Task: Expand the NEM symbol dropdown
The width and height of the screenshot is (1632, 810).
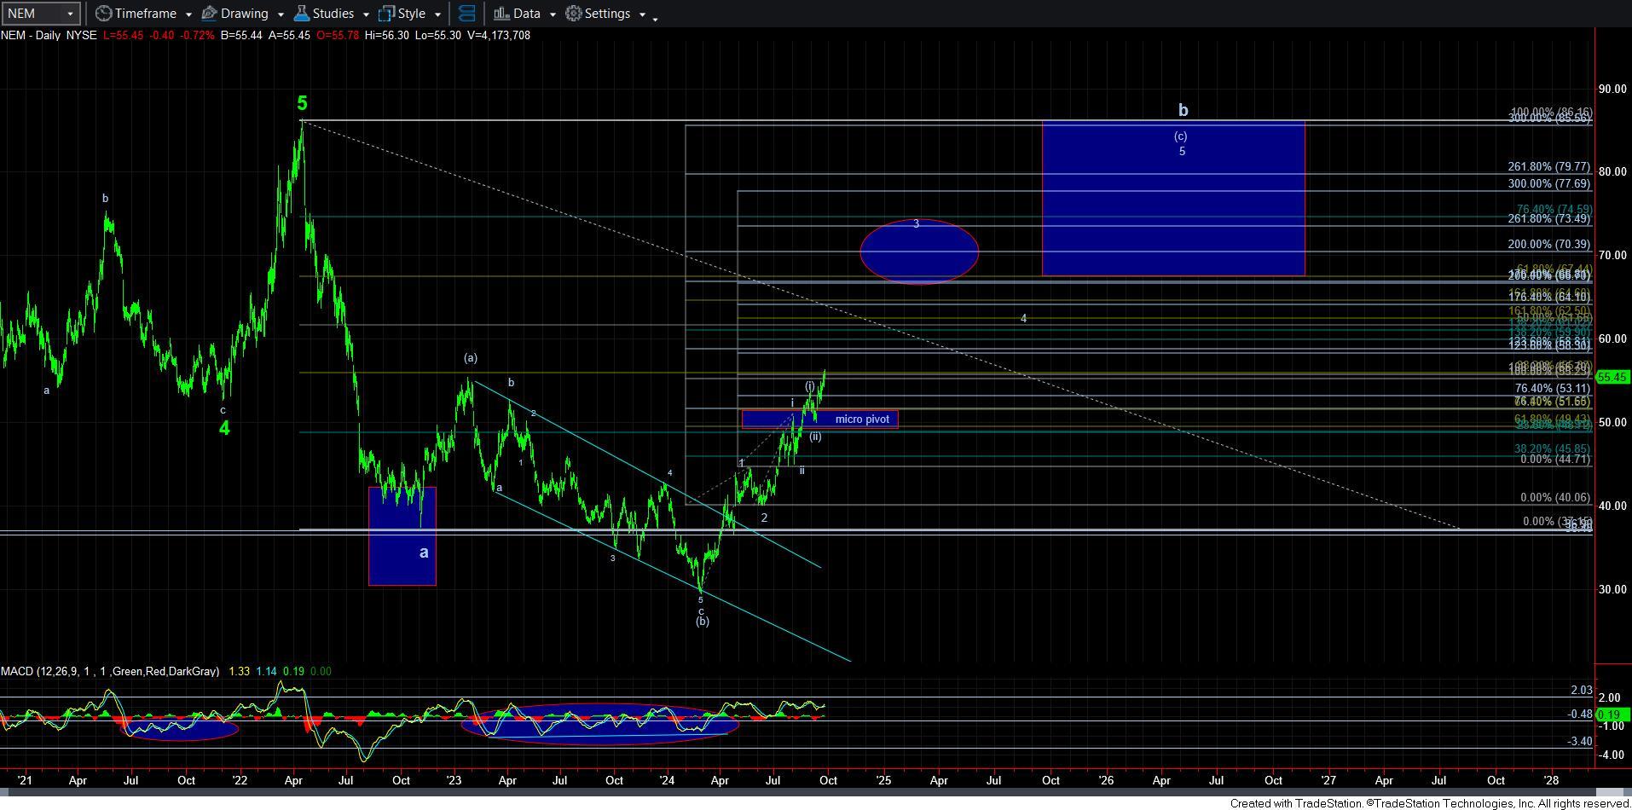Action: (70, 14)
